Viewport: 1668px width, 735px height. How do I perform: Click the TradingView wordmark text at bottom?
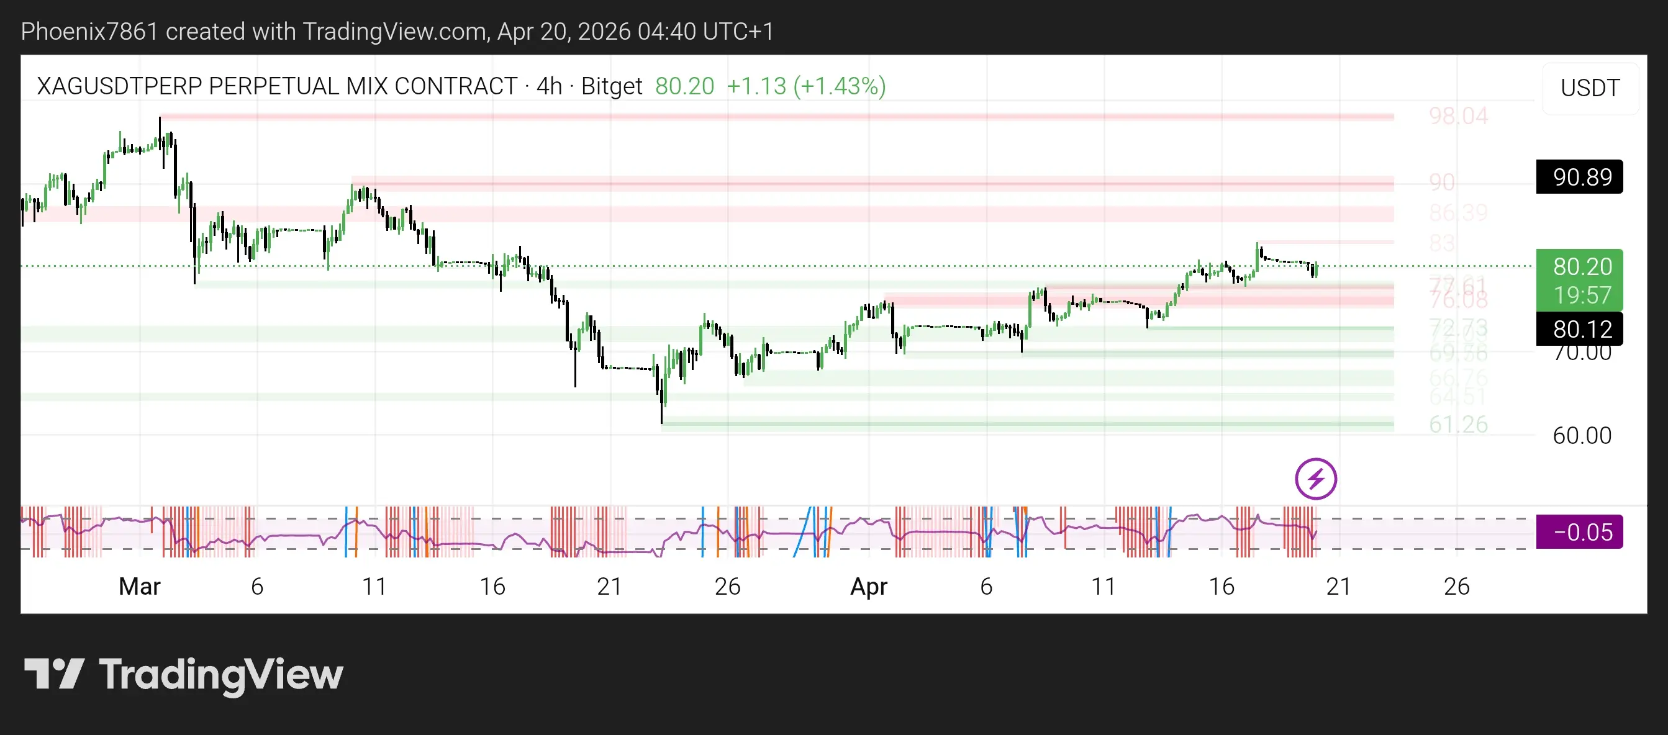click(221, 675)
